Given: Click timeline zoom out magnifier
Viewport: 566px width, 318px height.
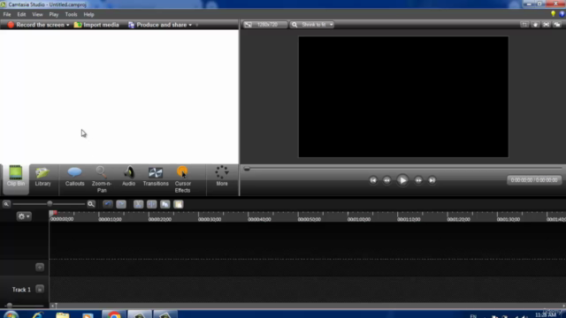Looking at the screenshot, I should (x=6, y=204).
